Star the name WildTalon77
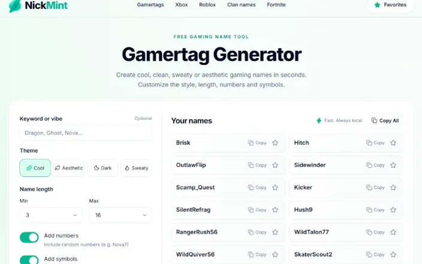The width and height of the screenshot is (422, 264). (393, 232)
